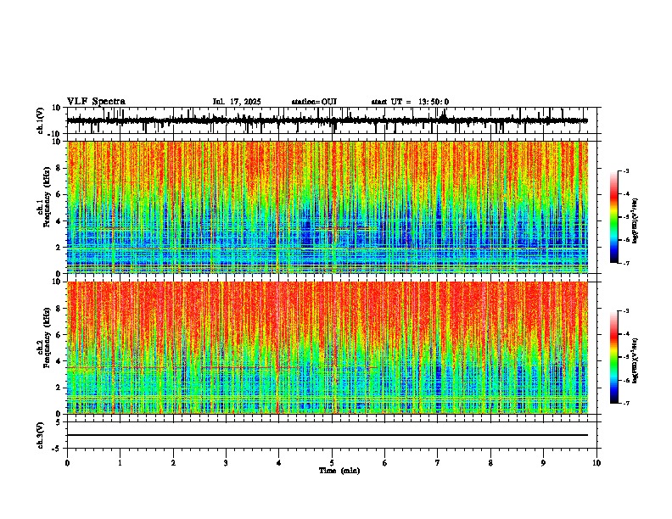Image resolution: width=672 pixels, height=519 pixels.
Task: Click the '6' kHz tick on ch.2 frequency axis
Action: coord(59,335)
